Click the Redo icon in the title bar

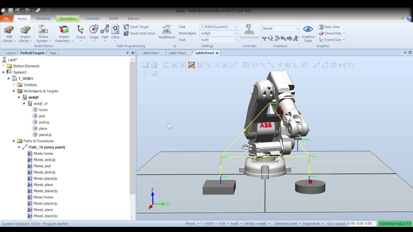tap(27, 11)
